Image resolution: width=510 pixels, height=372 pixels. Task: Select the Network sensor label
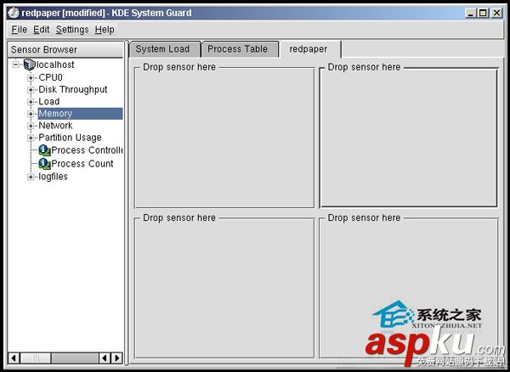[x=55, y=126]
